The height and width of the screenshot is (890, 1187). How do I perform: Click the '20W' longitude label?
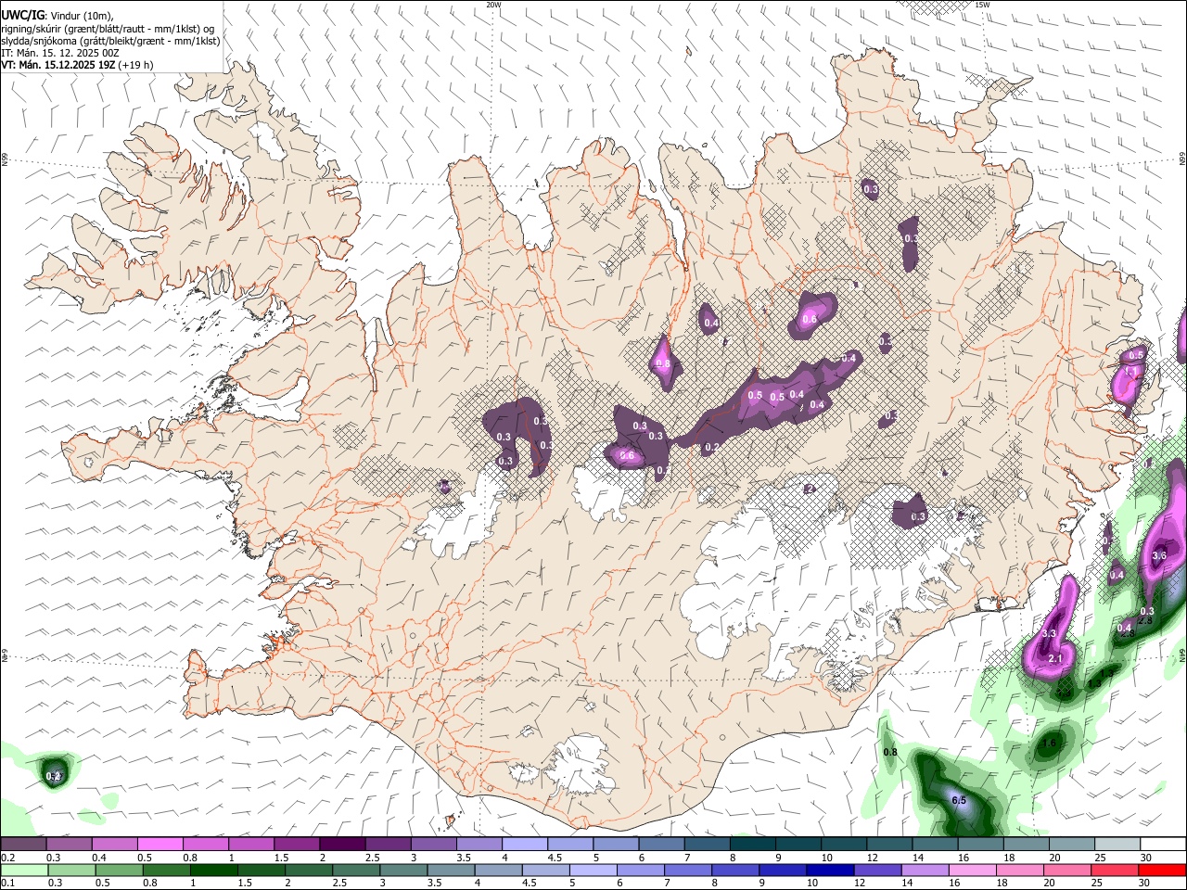(493, 5)
